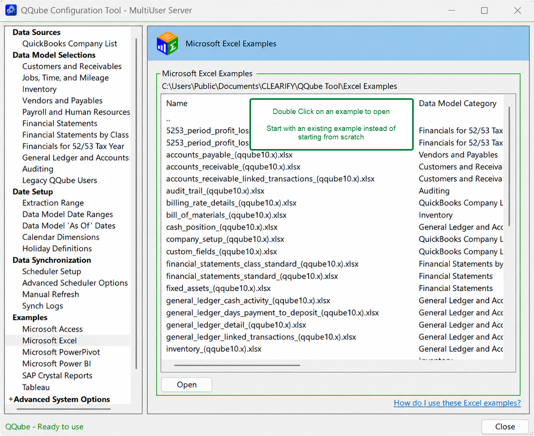Image resolution: width=534 pixels, height=436 pixels.
Task: Select general_ledger_detail_(qqube10.x).xlsx file
Action: click(236, 325)
